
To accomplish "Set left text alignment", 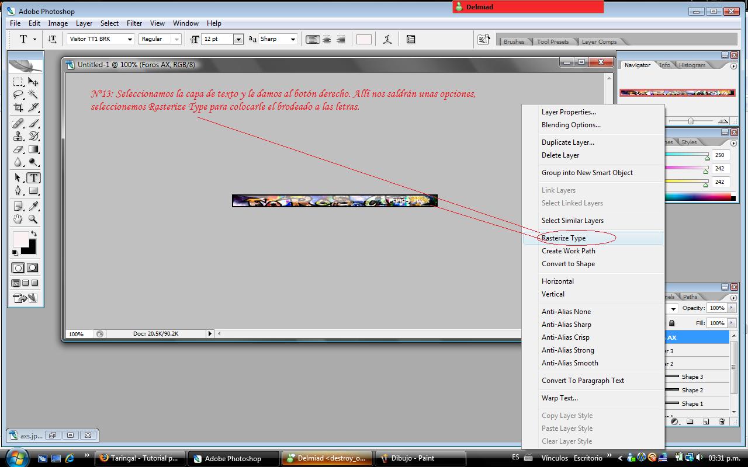I will [313, 39].
